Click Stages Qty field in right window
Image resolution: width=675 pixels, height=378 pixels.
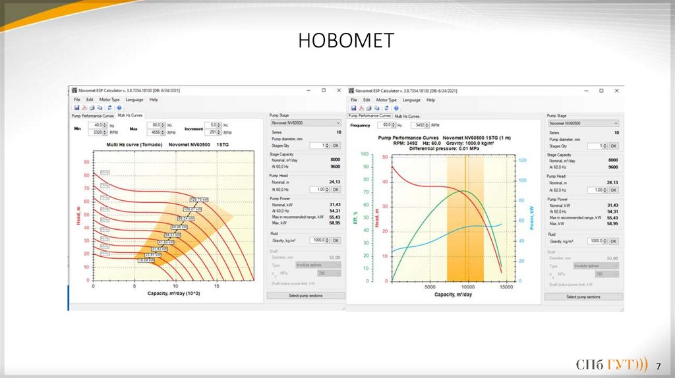(x=597, y=146)
